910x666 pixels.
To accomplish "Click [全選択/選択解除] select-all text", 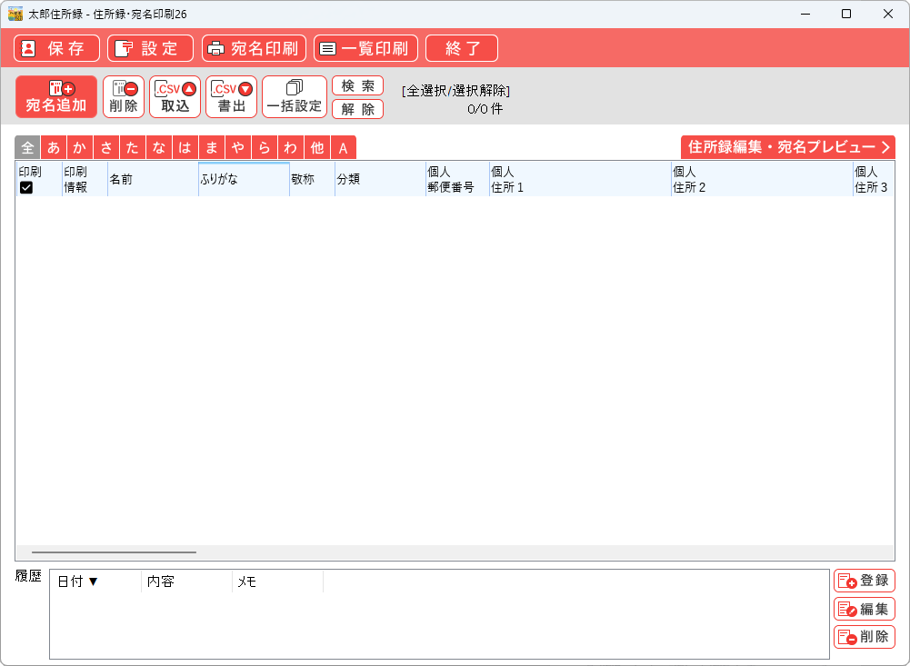I will [455, 91].
